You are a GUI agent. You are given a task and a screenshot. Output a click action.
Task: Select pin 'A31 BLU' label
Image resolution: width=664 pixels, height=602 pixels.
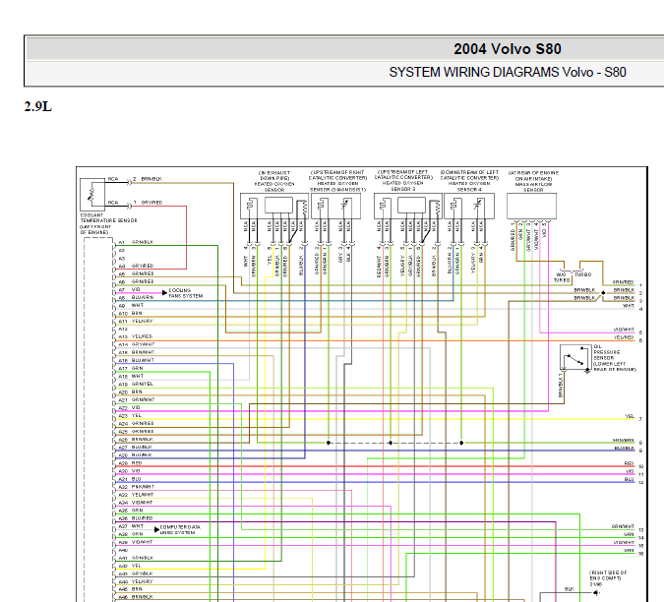click(x=130, y=479)
